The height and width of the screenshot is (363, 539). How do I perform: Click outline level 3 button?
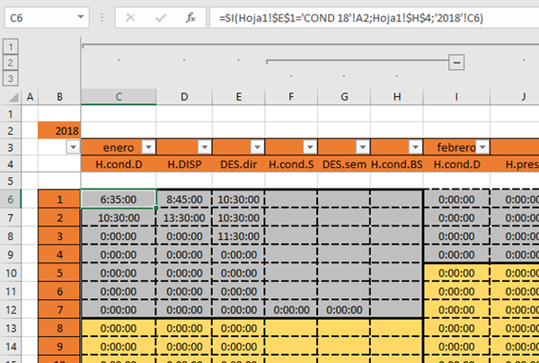(10, 78)
